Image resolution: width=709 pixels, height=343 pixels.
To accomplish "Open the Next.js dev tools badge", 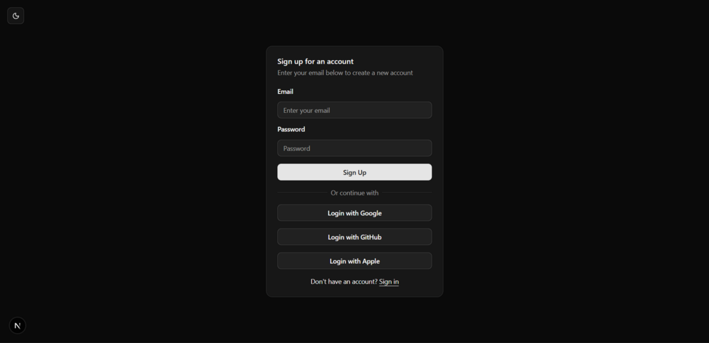I will tap(17, 325).
